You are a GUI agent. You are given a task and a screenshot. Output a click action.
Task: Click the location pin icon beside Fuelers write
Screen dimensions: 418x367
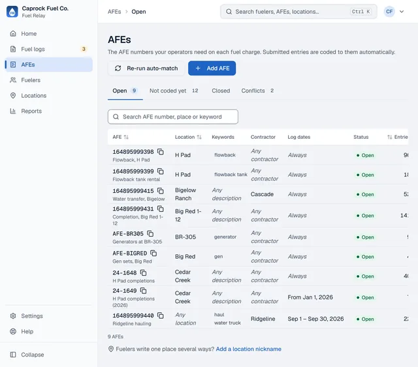click(111, 349)
